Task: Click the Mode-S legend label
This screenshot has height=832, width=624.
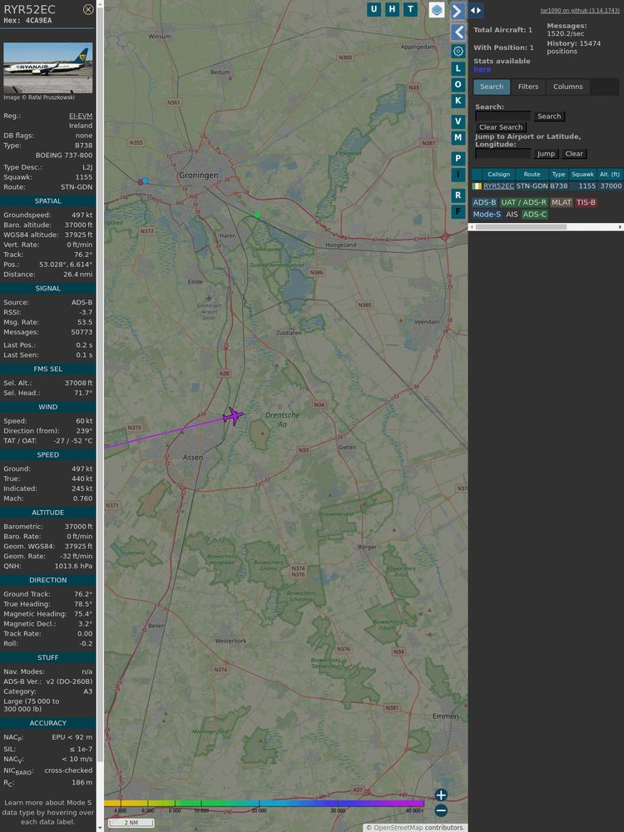Action: tap(487, 215)
